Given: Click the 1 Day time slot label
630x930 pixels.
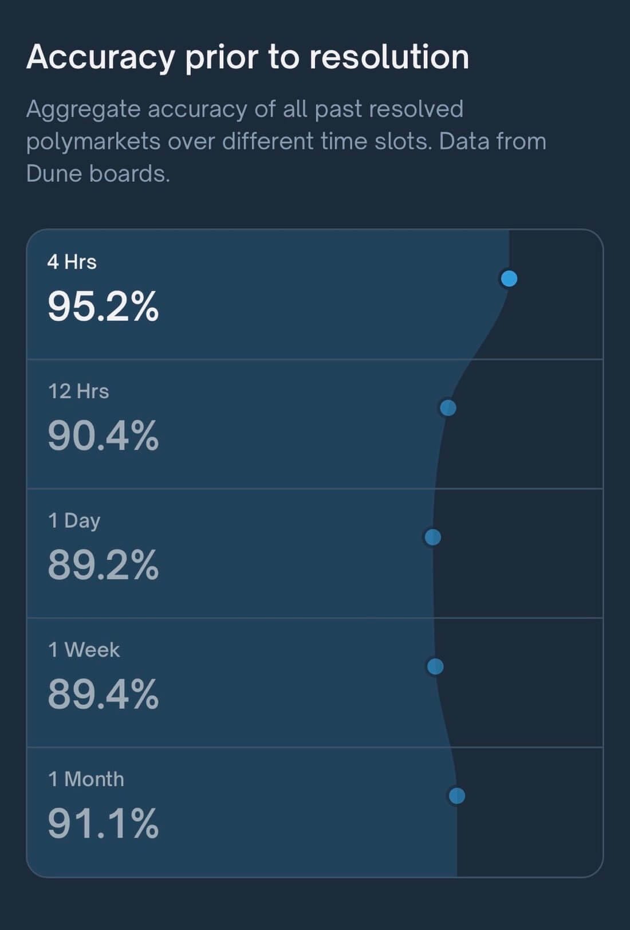Looking at the screenshot, I should point(74,521).
